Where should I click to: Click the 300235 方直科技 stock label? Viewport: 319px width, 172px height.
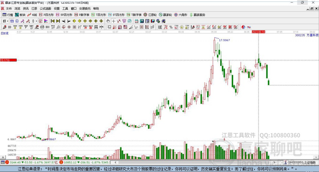(x=307, y=35)
